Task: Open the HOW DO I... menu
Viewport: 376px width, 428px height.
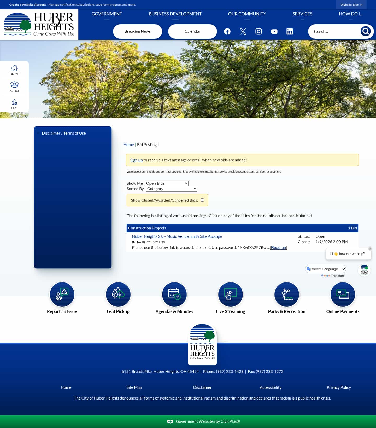Action: pos(351,14)
